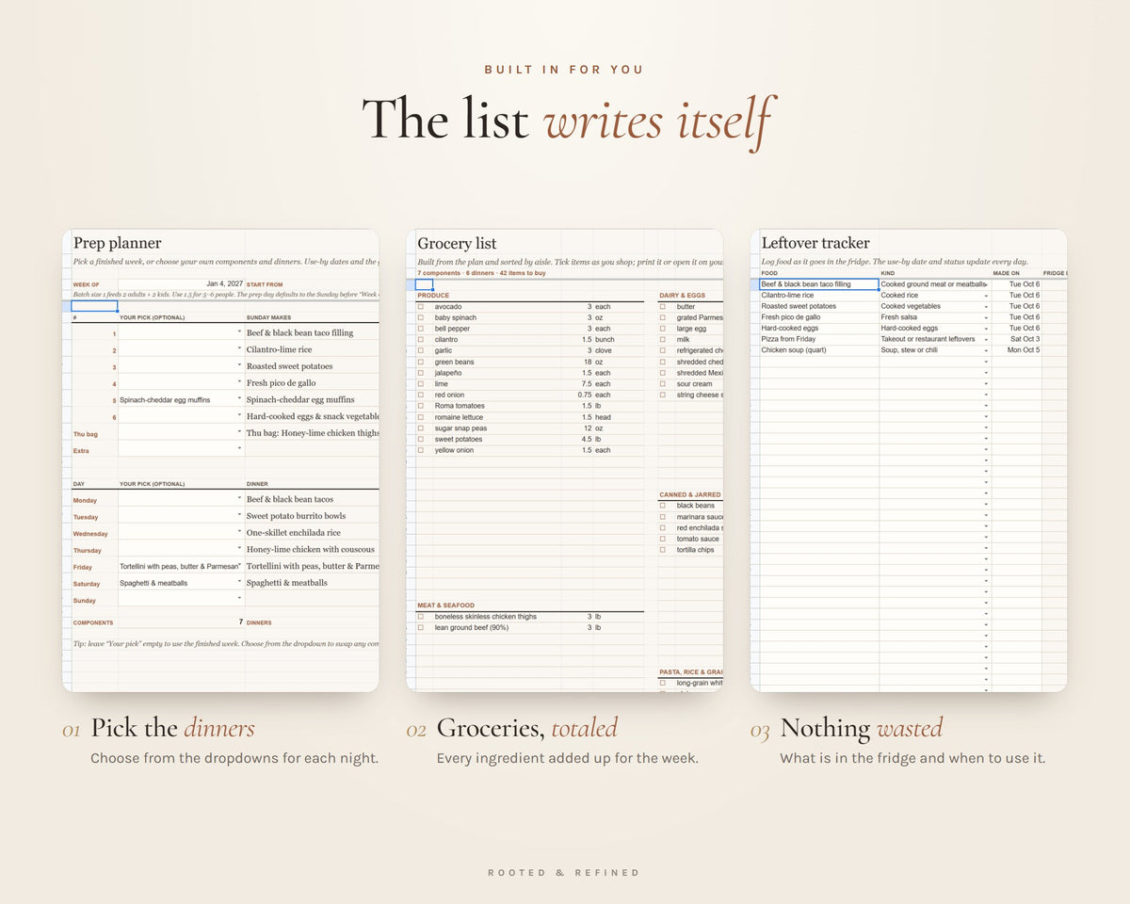Tick the avocado checkbox in Grocery list
This screenshot has width=1130, height=904.
(421, 306)
